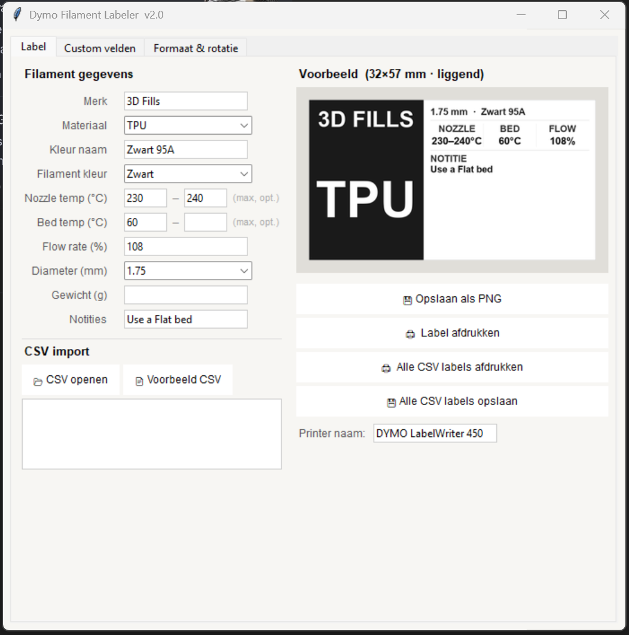Click the Label afdrukken button
The image size is (629, 635).
(x=452, y=333)
